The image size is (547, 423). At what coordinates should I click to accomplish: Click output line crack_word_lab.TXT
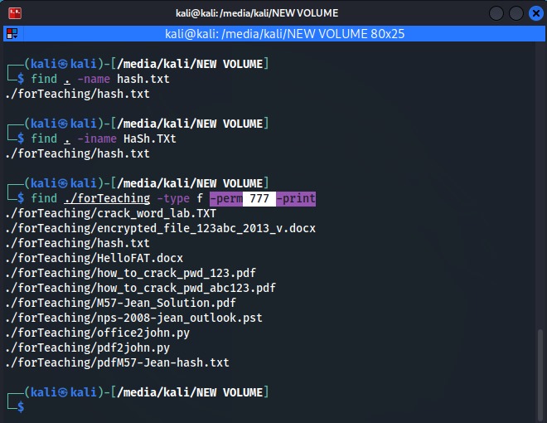coord(110,213)
